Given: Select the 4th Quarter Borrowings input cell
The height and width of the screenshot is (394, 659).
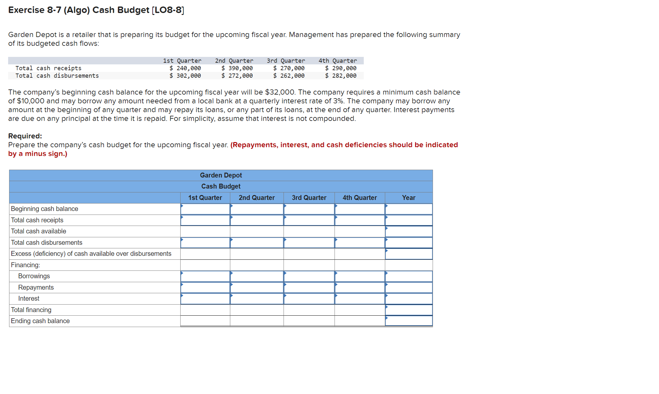Looking at the screenshot, I should (x=360, y=276).
